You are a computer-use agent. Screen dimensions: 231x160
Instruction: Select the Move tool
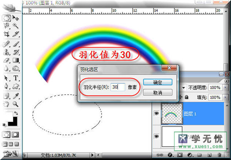click(x=15, y=18)
